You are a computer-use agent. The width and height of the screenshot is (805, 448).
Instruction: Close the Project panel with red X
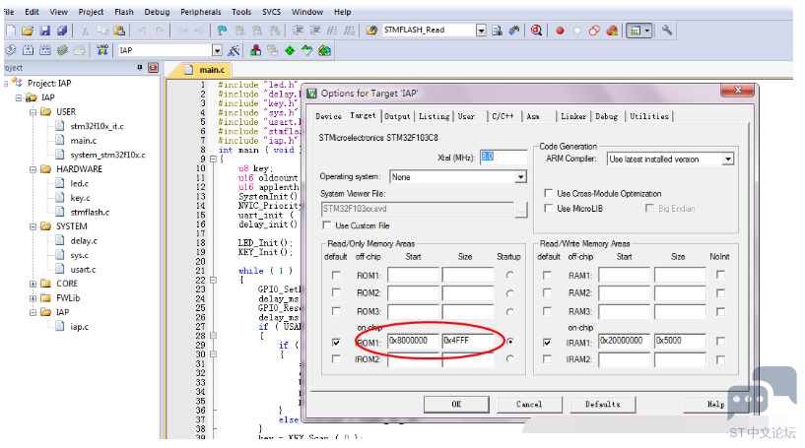153,68
